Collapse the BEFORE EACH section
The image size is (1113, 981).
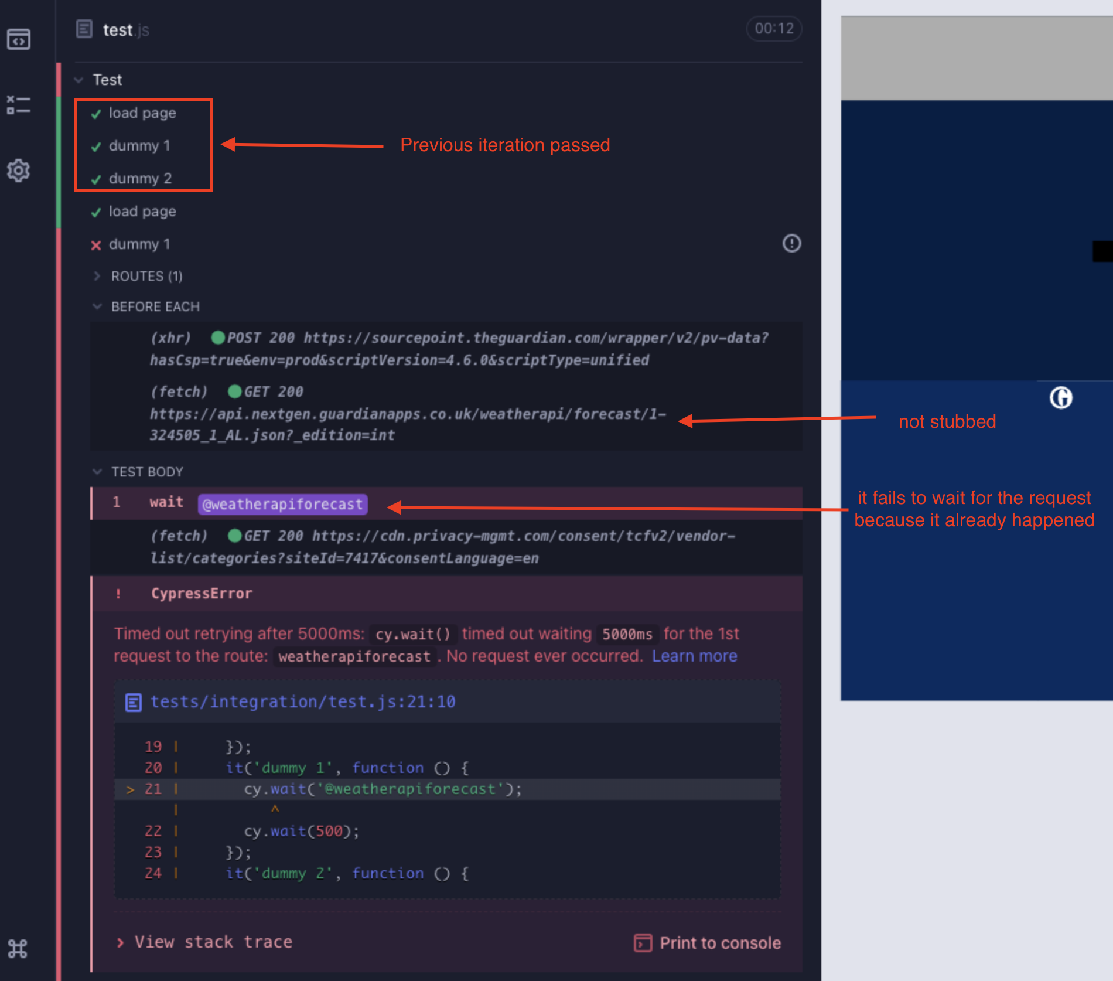[x=97, y=306]
